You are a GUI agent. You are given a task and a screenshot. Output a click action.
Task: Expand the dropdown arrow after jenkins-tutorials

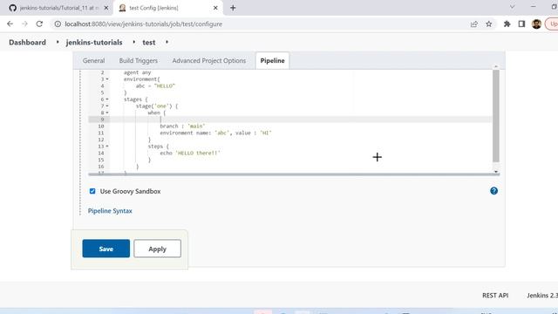(x=133, y=42)
